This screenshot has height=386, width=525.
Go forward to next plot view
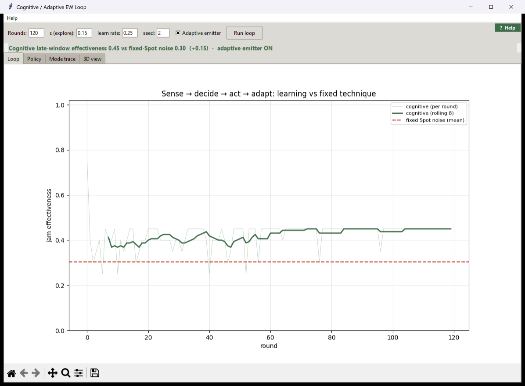click(x=36, y=373)
